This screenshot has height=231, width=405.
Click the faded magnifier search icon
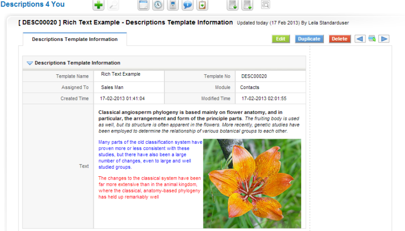click(113, 5)
